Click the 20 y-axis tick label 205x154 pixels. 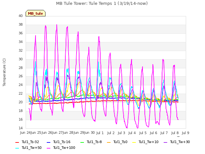pyautogui.click(x=20, y=102)
